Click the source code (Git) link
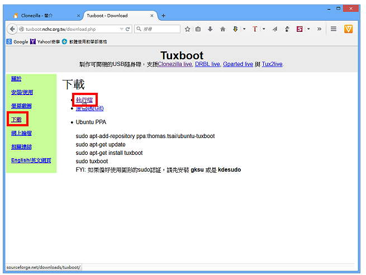The width and height of the screenshot is (366, 275). click(89, 108)
